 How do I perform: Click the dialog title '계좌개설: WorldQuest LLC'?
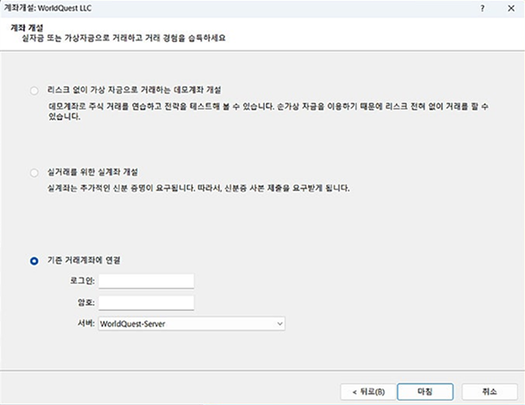pos(47,8)
